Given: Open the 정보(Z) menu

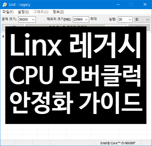Looking at the screenshot, I should coord(58,12).
